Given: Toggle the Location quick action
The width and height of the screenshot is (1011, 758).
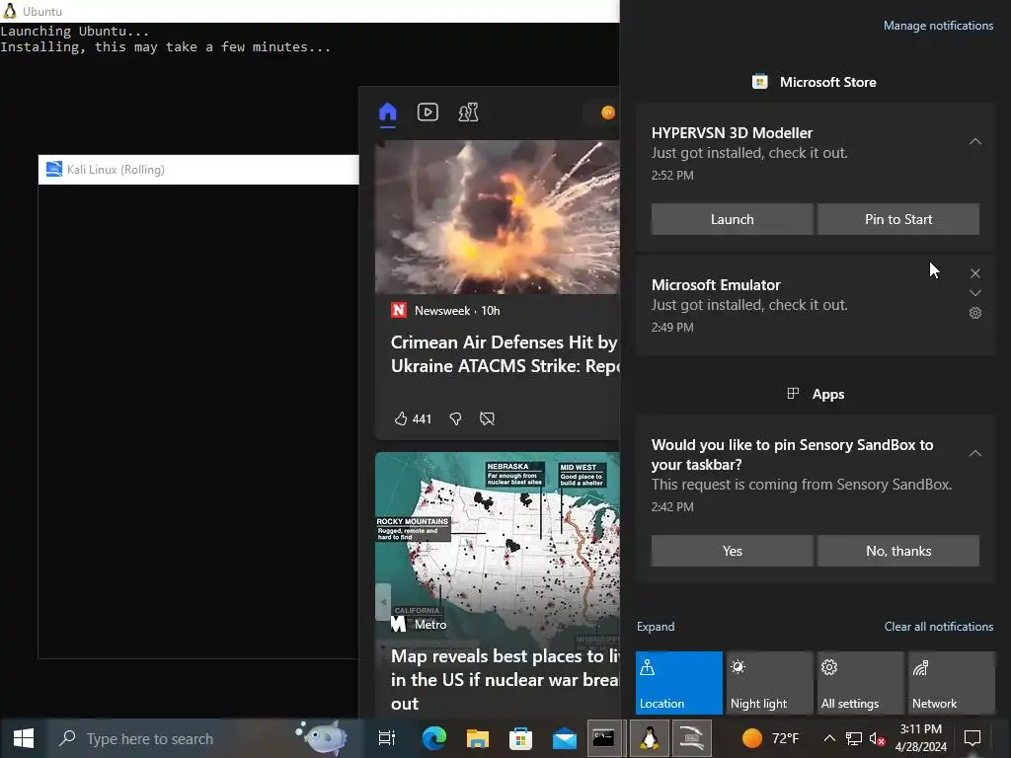Looking at the screenshot, I should pos(679,683).
